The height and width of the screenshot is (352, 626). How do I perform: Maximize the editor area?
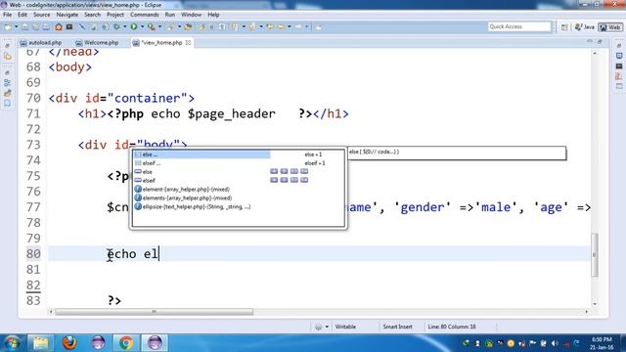pyautogui.click(x=600, y=41)
